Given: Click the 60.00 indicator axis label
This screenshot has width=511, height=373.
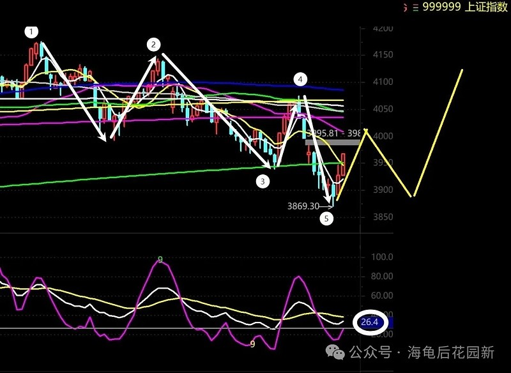Looking at the screenshot, I should 382,296.
